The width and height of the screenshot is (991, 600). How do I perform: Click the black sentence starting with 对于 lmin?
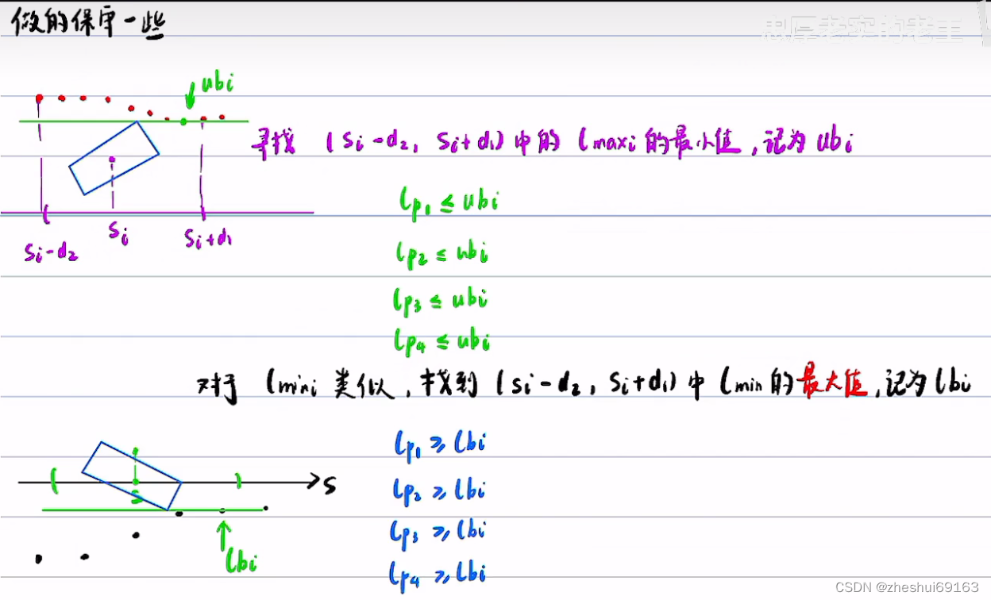click(x=584, y=386)
